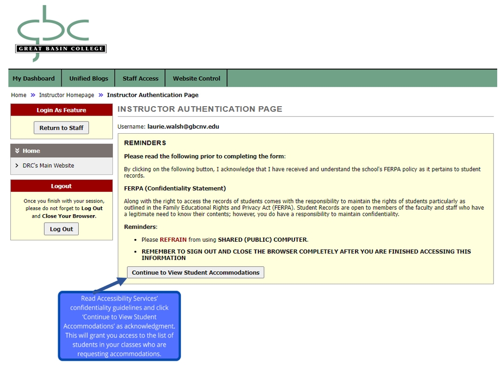Click the blue instruction callout box

point(119,326)
